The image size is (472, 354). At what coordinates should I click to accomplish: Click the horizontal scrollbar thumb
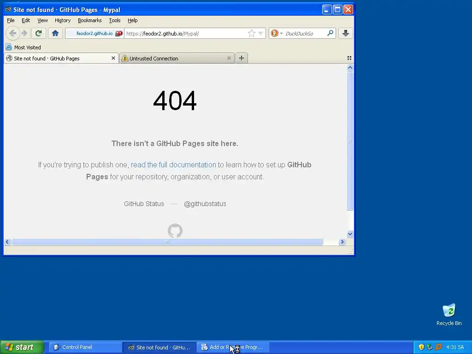tap(167, 242)
